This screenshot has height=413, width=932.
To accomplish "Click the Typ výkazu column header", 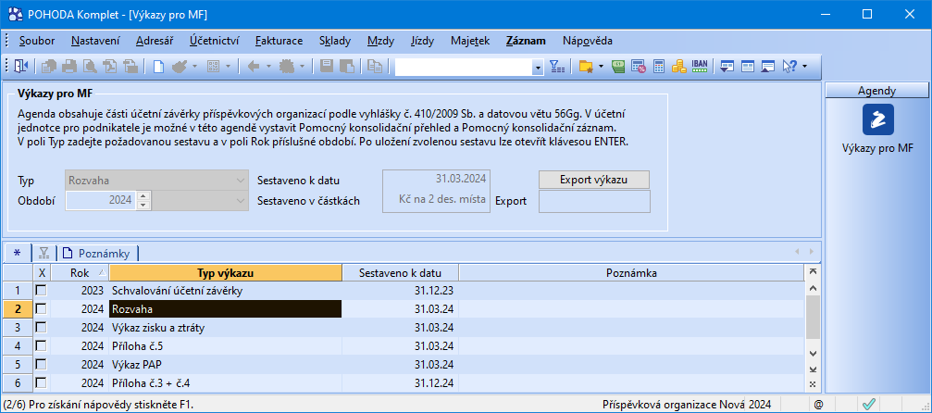I will (226, 273).
